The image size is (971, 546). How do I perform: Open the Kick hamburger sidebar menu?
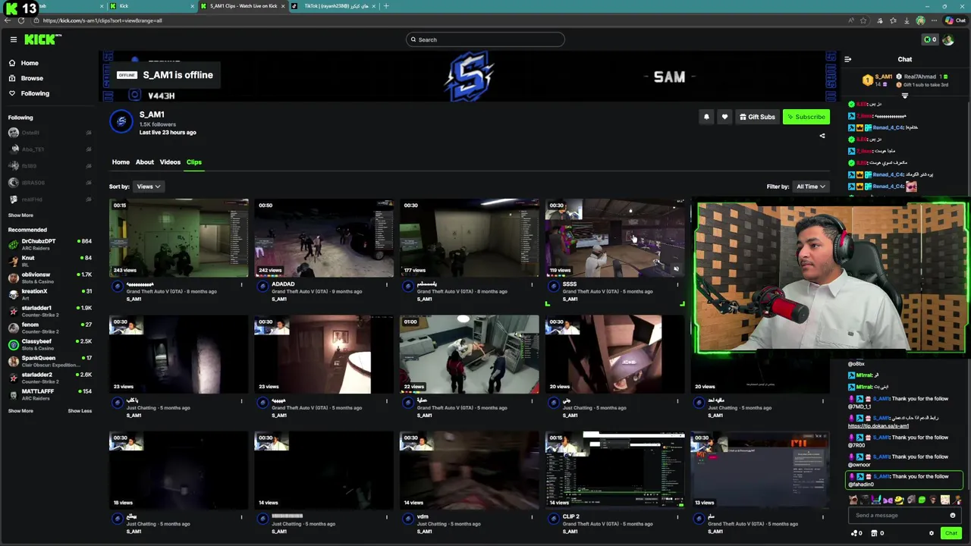(x=13, y=39)
